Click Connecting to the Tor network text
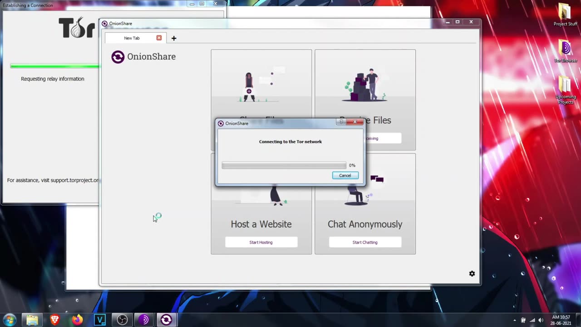This screenshot has height=327, width=581. tap(290, 142)
